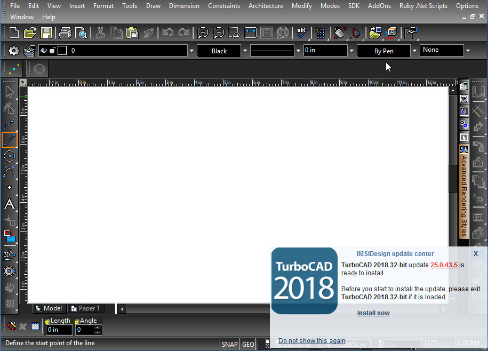Click the gear icon beside the layers icon
Screen dimensions: 488x351
14,51
